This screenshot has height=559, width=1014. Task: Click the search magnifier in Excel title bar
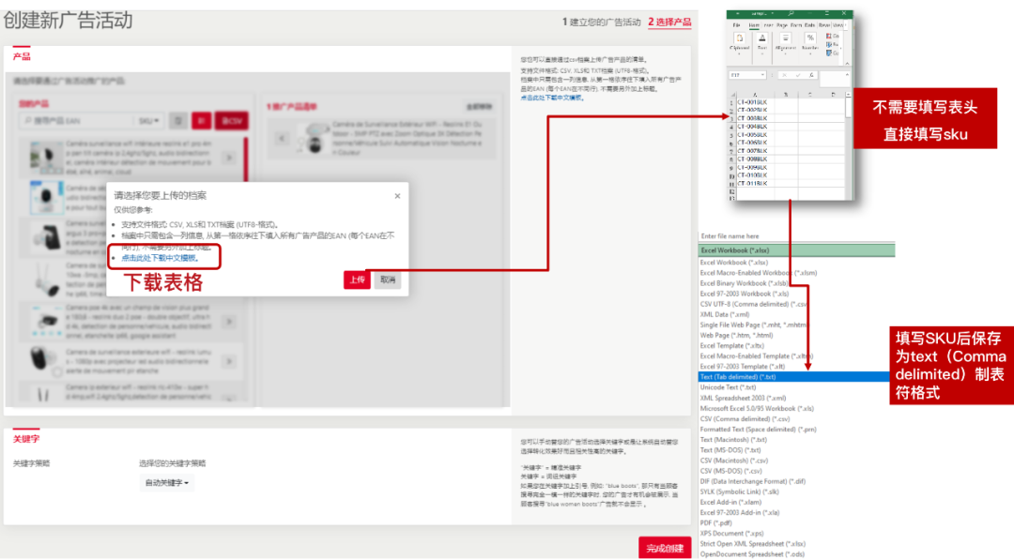point(791,13)
